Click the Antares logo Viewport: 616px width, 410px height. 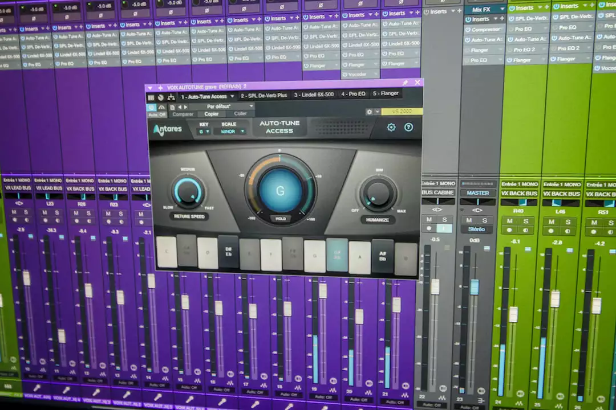coord(168,129)
